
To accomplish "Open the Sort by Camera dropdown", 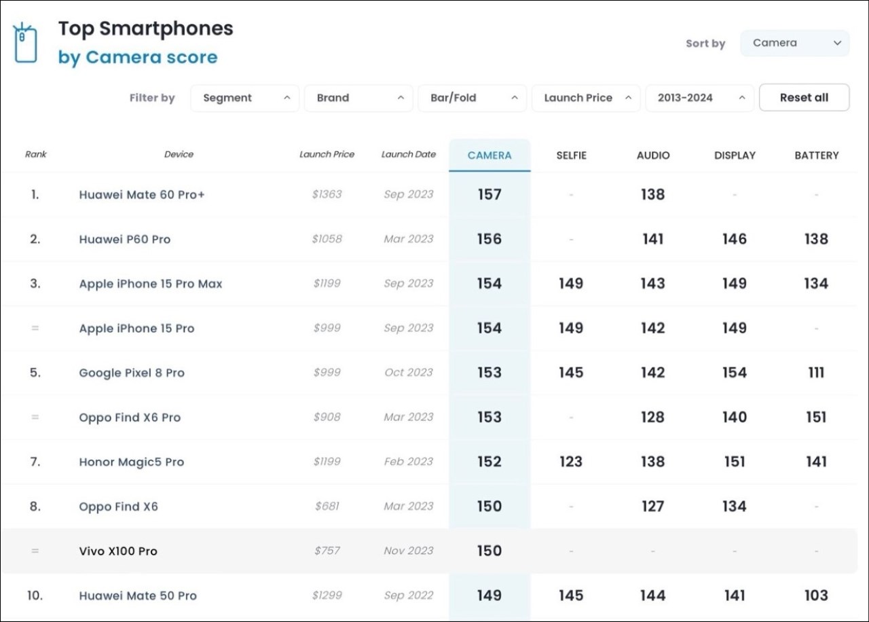I will [x=794, y=43].
